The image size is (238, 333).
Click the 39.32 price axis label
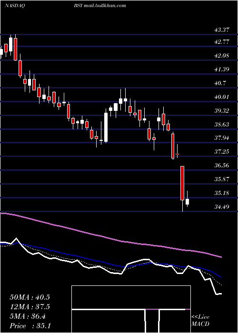222,111
